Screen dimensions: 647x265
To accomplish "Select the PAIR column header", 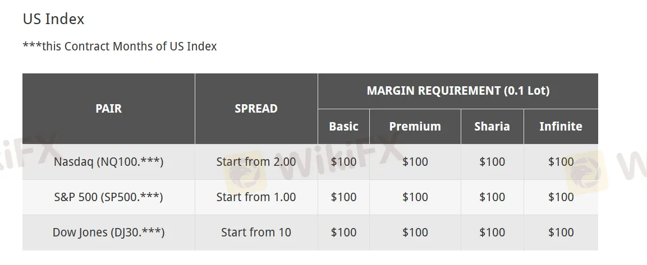I will coord(108,109).
